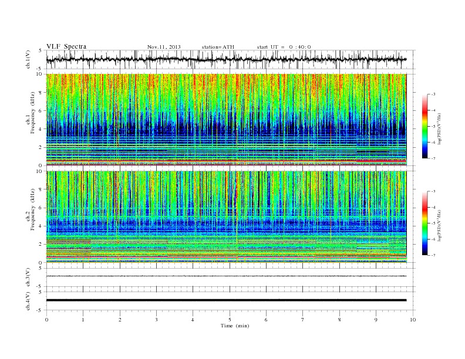This screenshot has width=465, height=359.
Task: Click the ch.4(V) lower tick label "-5"
Action: 40,310
